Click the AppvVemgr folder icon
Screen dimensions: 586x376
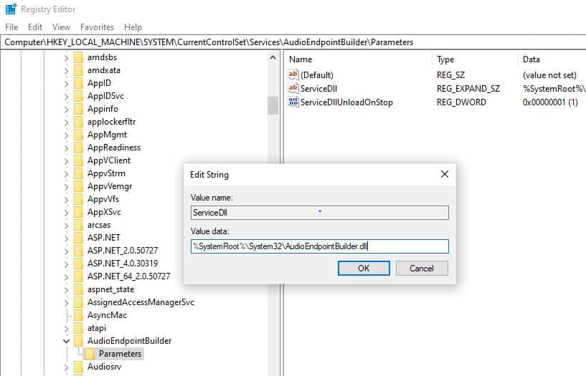[x=78, y=186]
